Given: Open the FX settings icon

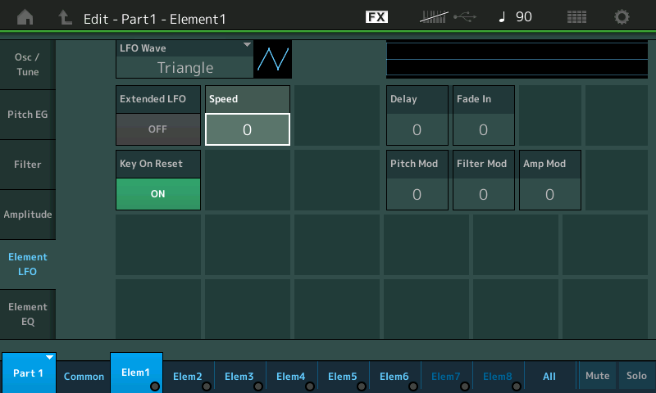Looking at the screenshot, I should click(377, 17).
